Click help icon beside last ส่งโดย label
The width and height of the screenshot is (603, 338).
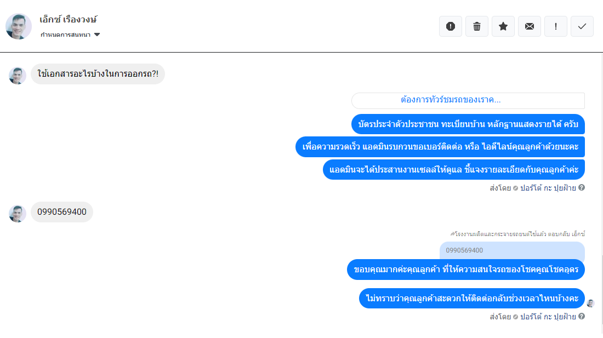pos(582,316)
